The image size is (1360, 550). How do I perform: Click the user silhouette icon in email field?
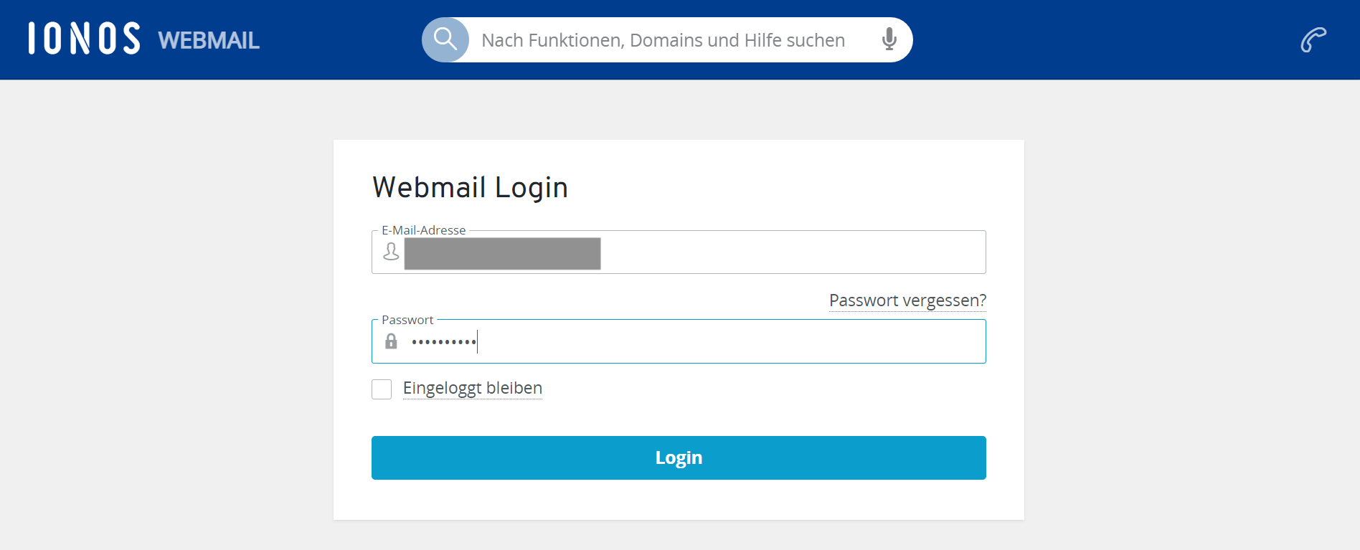pos(391,252)
